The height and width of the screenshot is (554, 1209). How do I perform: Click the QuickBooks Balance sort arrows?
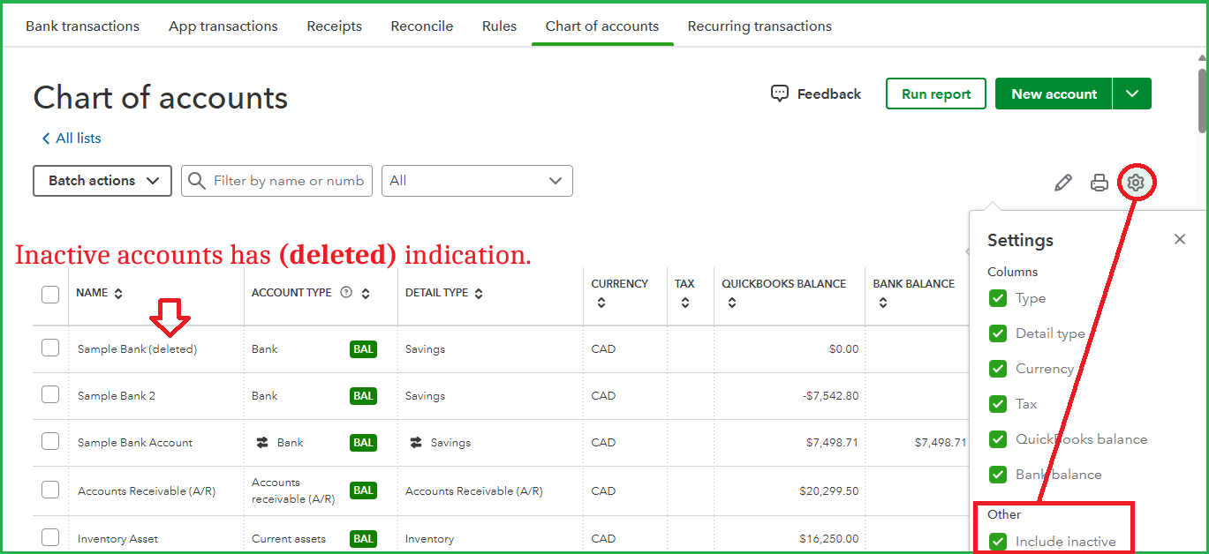732,303
